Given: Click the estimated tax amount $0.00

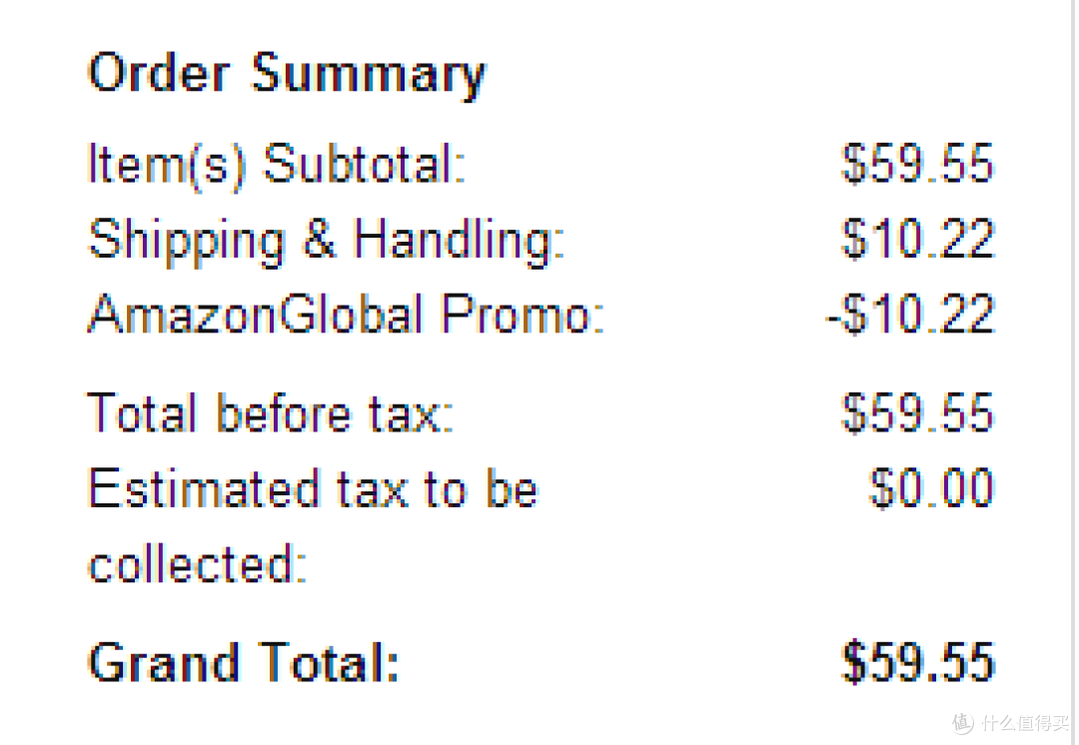Looking at the screenshot, I should (x=931, y=488).
